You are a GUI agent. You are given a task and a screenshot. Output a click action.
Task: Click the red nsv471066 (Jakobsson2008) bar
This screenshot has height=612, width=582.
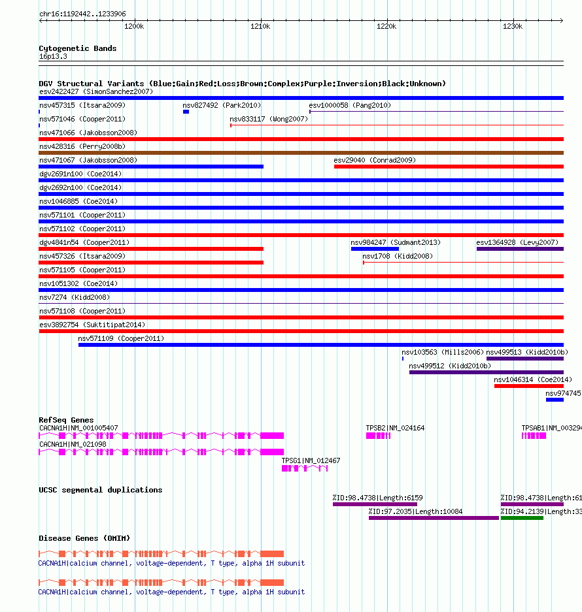301,139
